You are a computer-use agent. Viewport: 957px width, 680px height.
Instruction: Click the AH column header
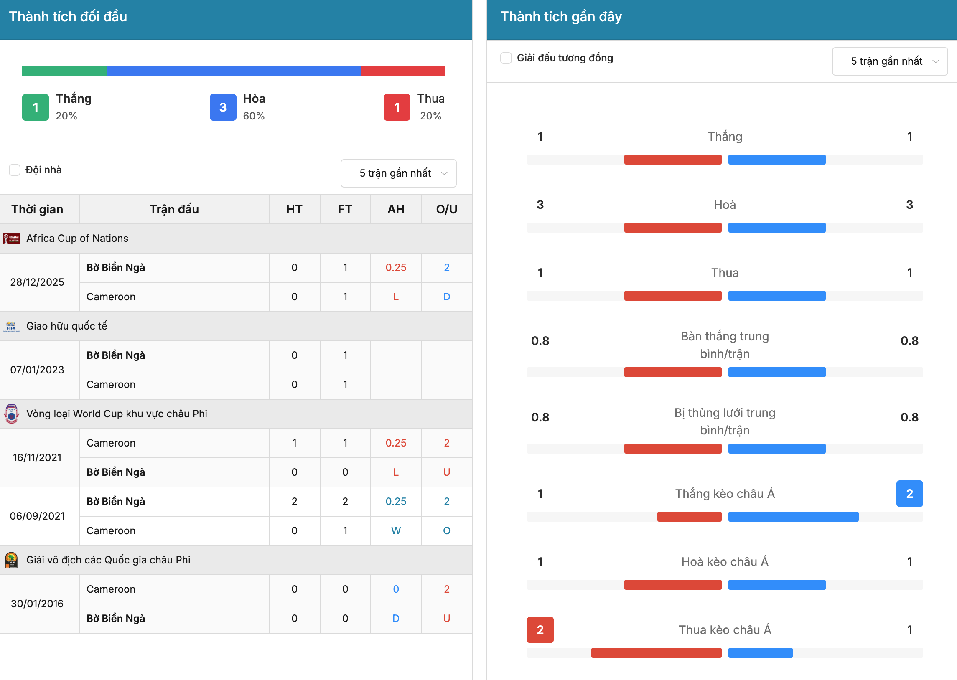[396, 209]
